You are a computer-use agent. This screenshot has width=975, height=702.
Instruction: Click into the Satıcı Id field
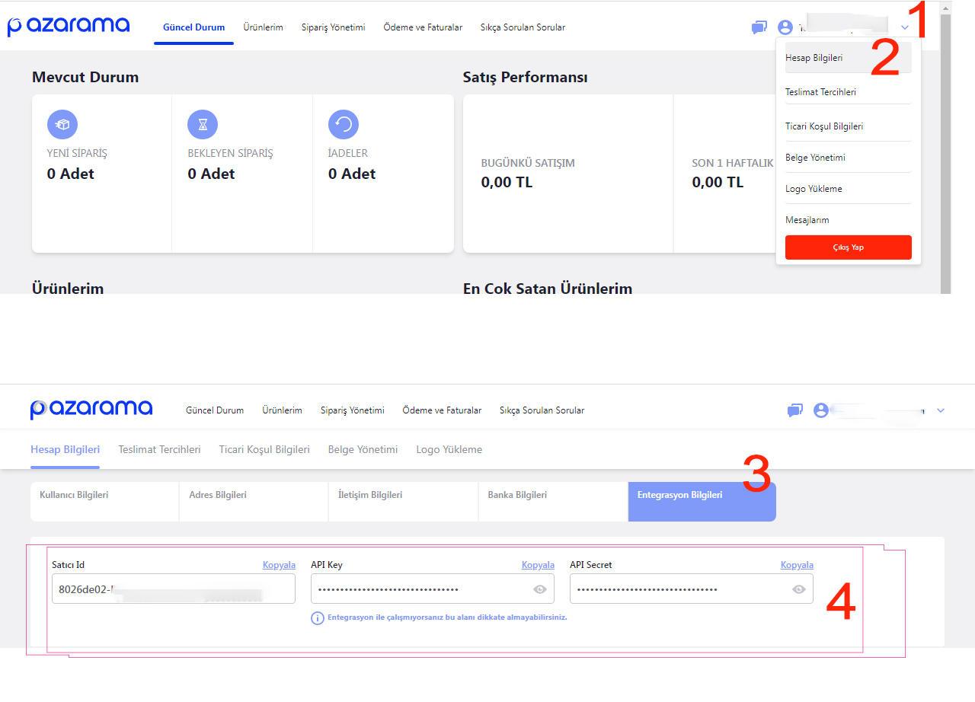[174, 589]
